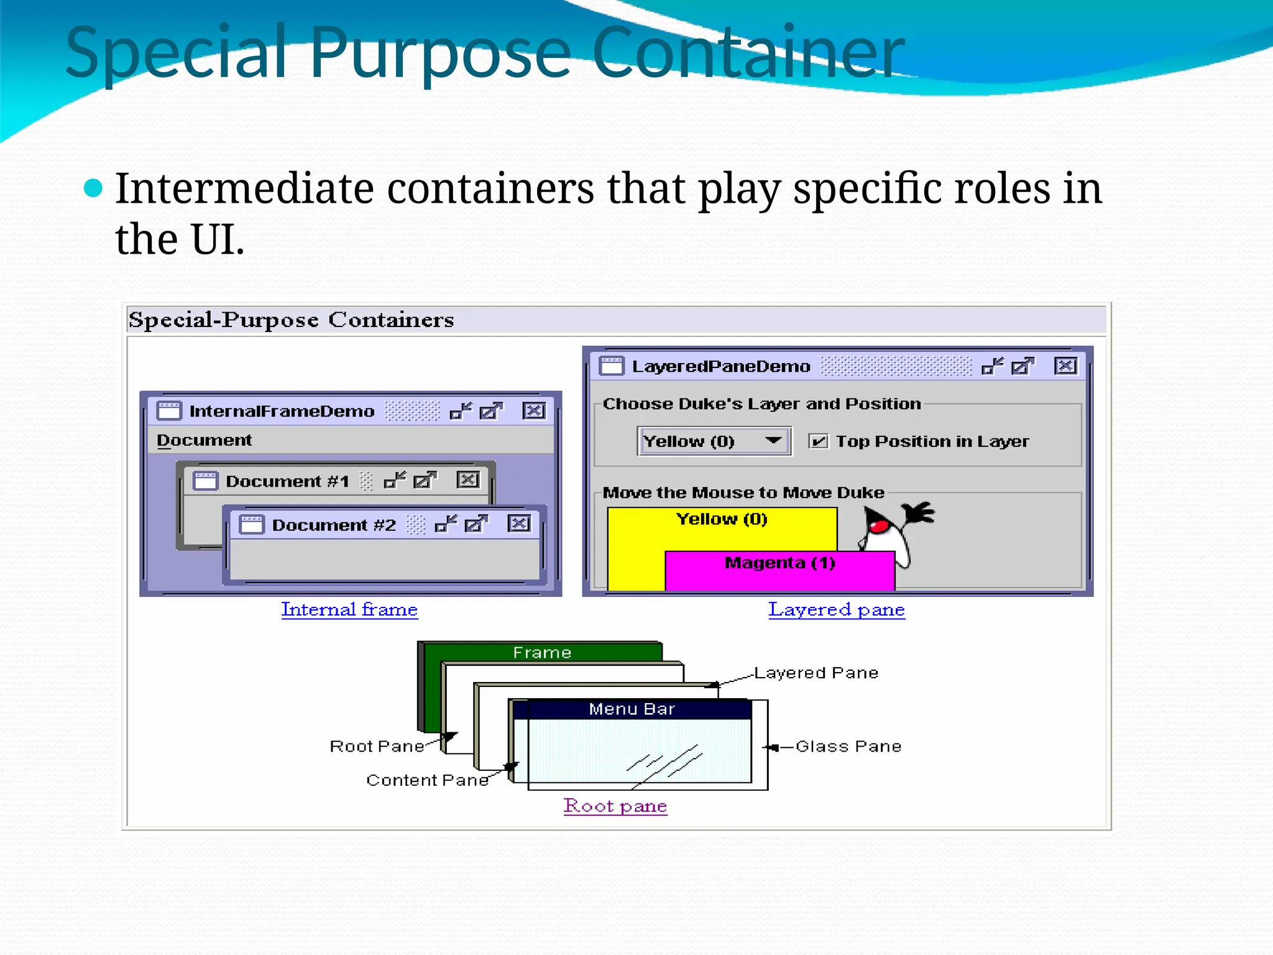Maximize the LayeredPaneDemo window
This screenshot has height=955, width=1273.
point(1023,366)
